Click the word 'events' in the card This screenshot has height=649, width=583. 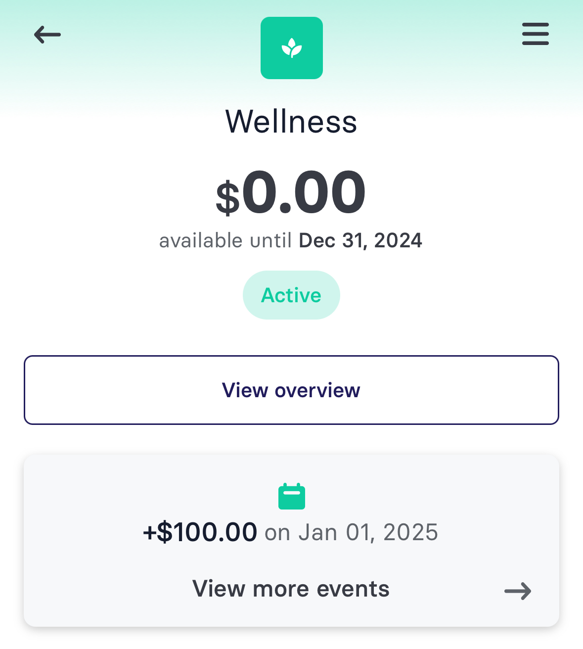pyautogui.click(x=353, y=589)
